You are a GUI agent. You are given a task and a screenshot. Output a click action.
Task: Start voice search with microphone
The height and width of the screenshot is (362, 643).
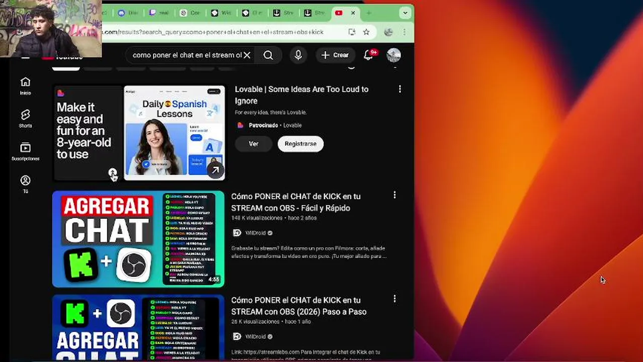(x=298, y=55)
